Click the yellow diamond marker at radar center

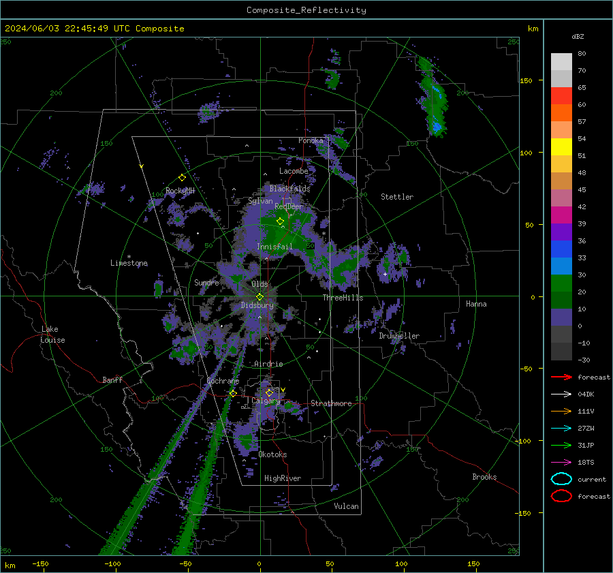pyautogui.click(x=260, y=296)
